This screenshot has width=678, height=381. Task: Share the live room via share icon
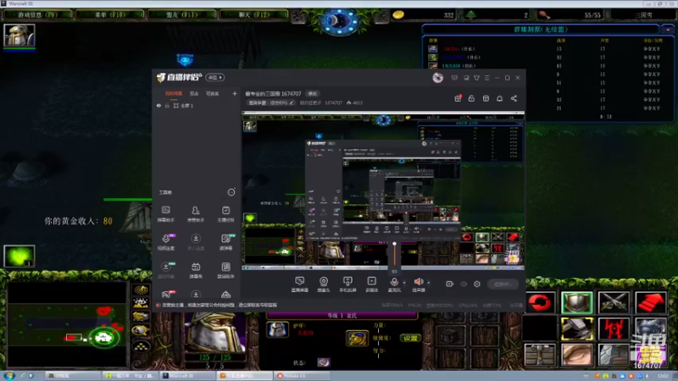click(x=514, y=98)
